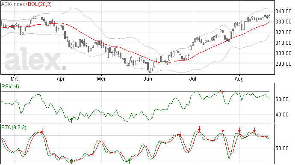Click the AEX-index chart title
This screenshot has width=295, height=165.
(x=13, y=4)
